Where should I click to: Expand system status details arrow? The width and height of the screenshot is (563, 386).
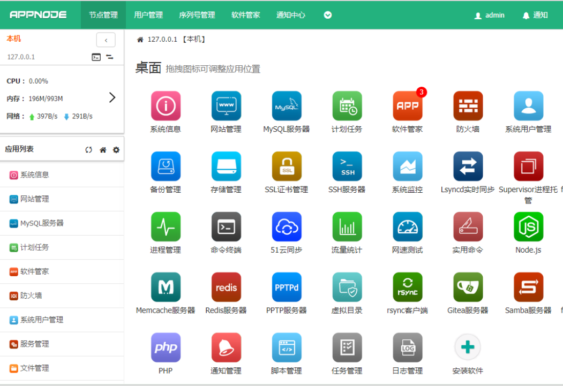tap(112, 97)
